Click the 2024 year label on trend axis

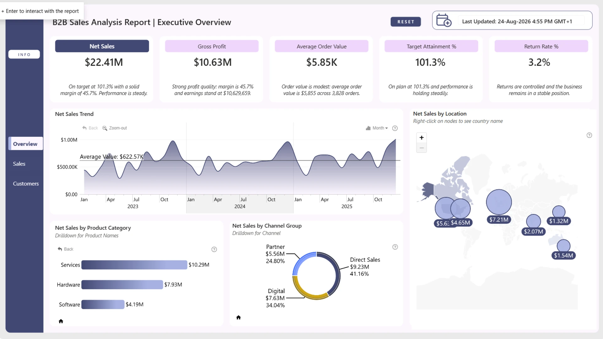240,207
